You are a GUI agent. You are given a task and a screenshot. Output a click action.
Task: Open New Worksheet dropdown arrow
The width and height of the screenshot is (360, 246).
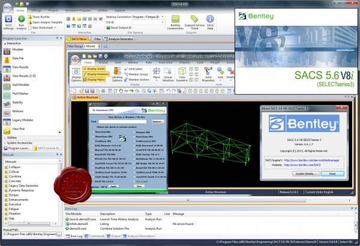(55, 28)
